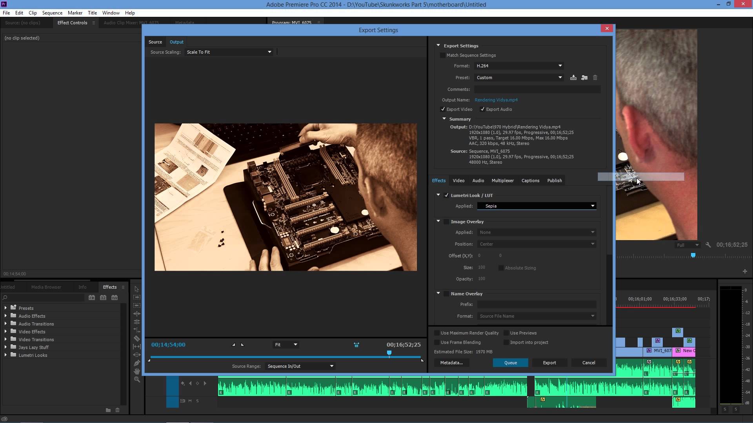
Task: Click the Delete Preset trash icon
Action: click(x=595, y=78)
